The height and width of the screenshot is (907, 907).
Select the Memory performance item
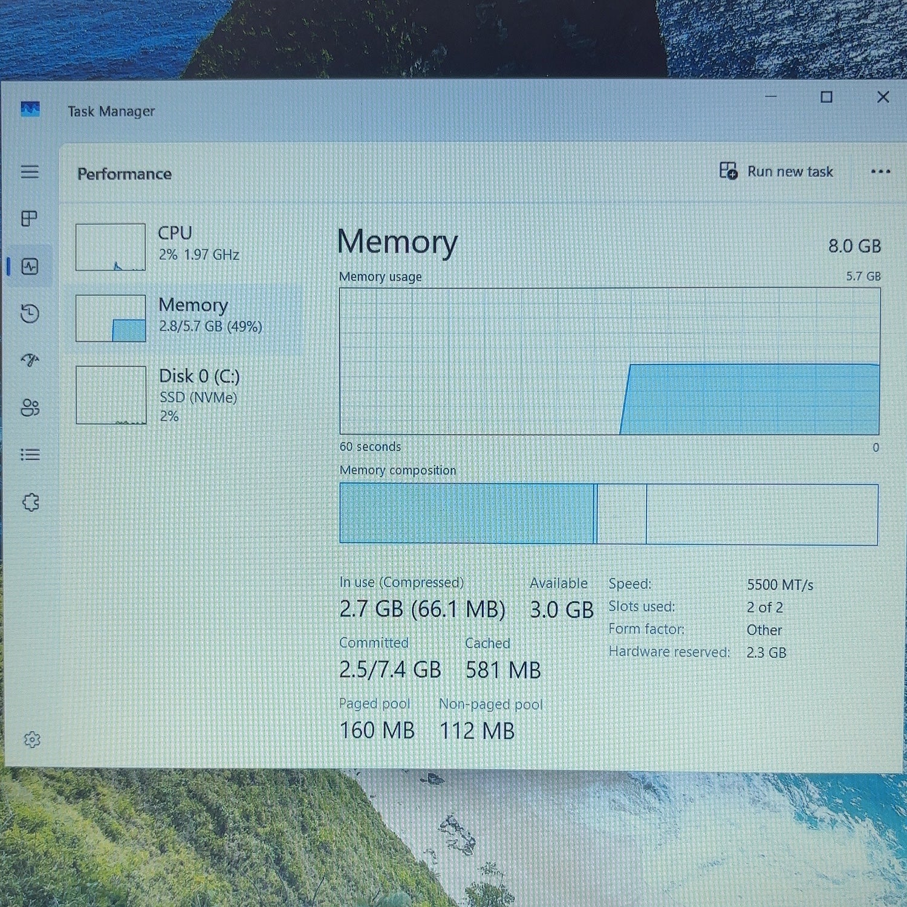coord(187,319)
